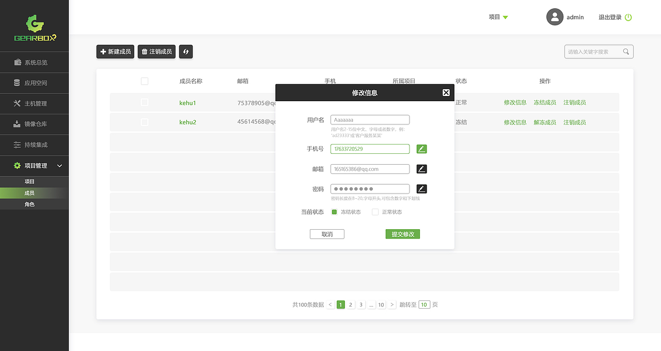Click the green edit icon for phone number

[x=422, y=149]
